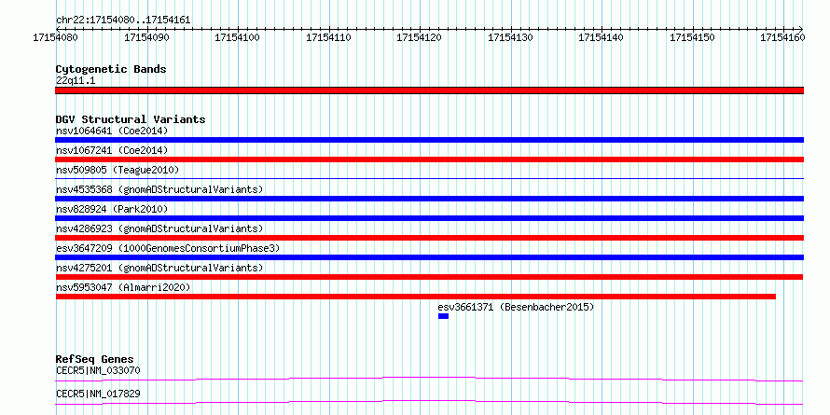Click ruler position 17154080
The height and width of the screenshot is (415, 830).
click(55, 37)
